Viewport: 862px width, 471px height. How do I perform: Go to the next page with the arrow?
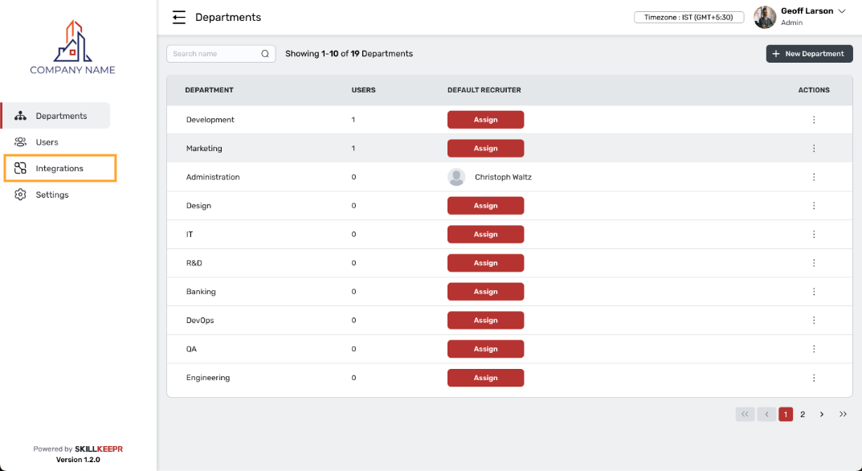[x=822, y=414]
